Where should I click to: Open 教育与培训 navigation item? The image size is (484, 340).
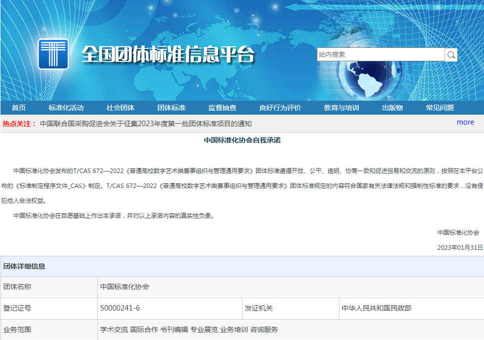tap(341, 108)
